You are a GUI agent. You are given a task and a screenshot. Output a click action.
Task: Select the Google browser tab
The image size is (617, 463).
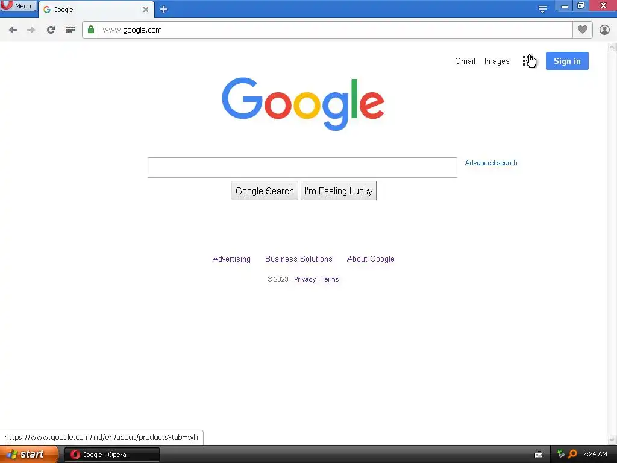(96, 10)
